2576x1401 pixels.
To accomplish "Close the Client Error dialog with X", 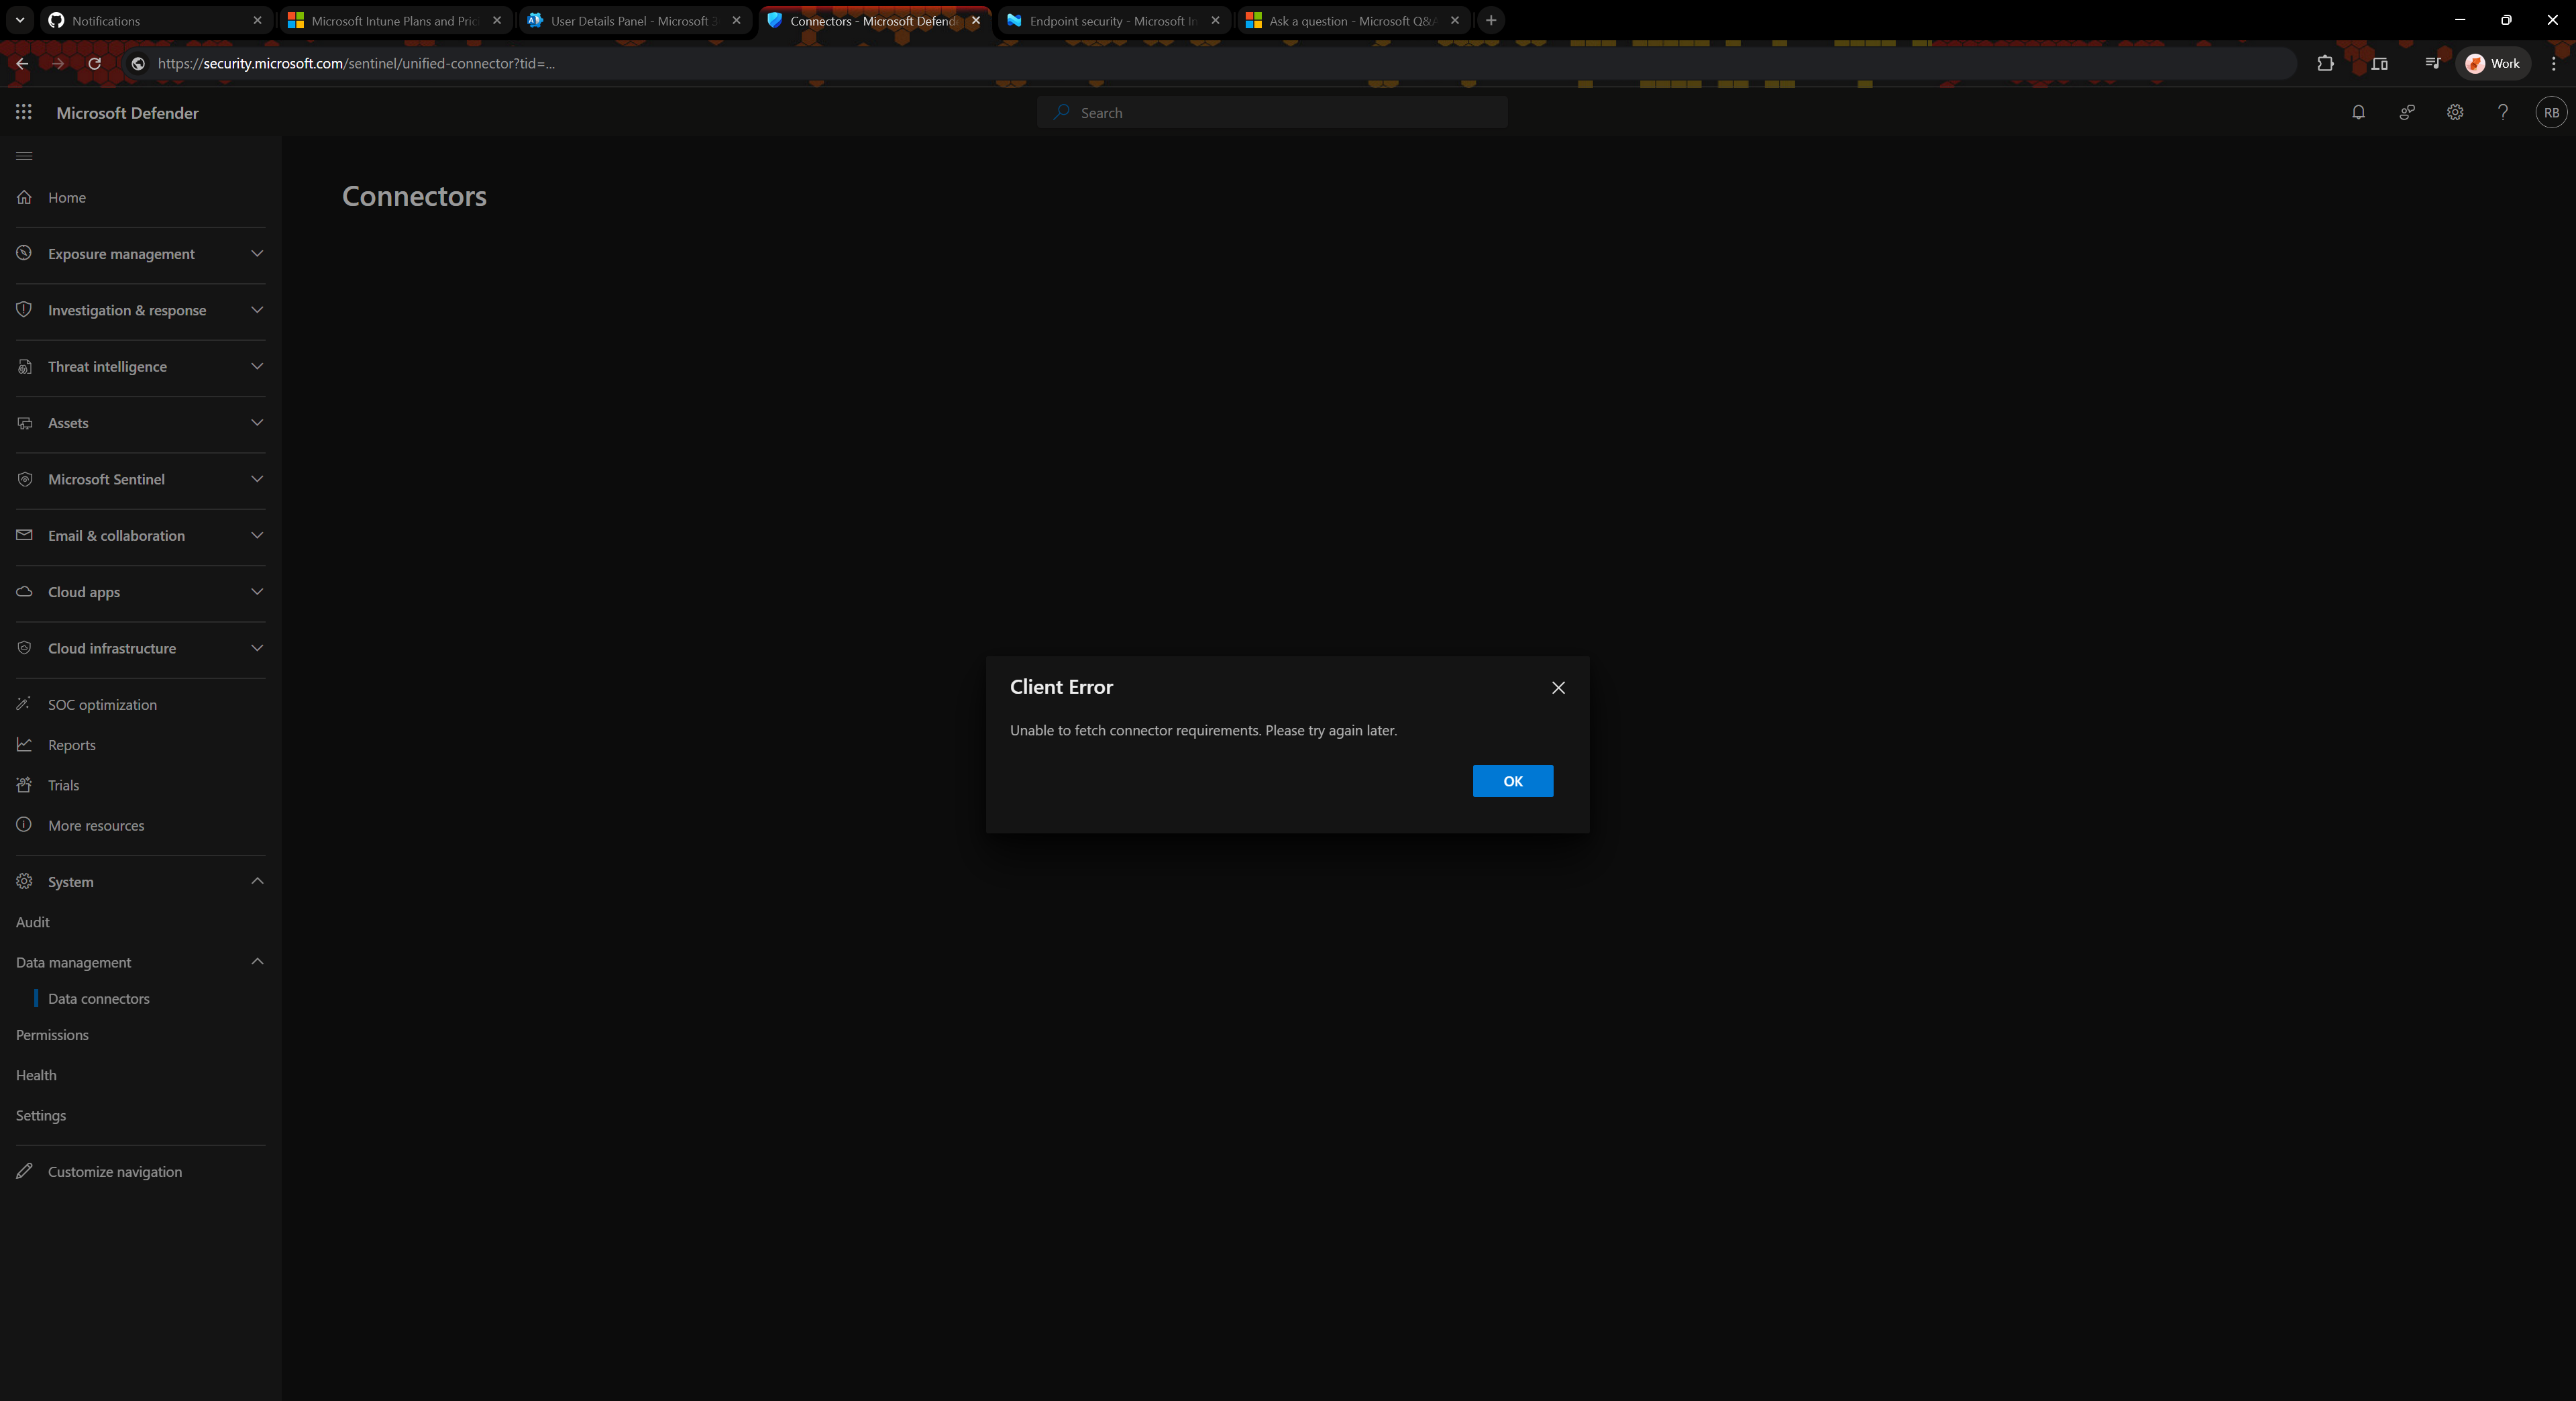I will (1558, 687).
